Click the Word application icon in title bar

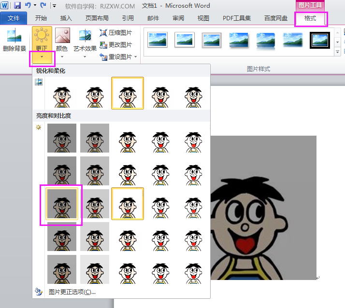[4, 5]
